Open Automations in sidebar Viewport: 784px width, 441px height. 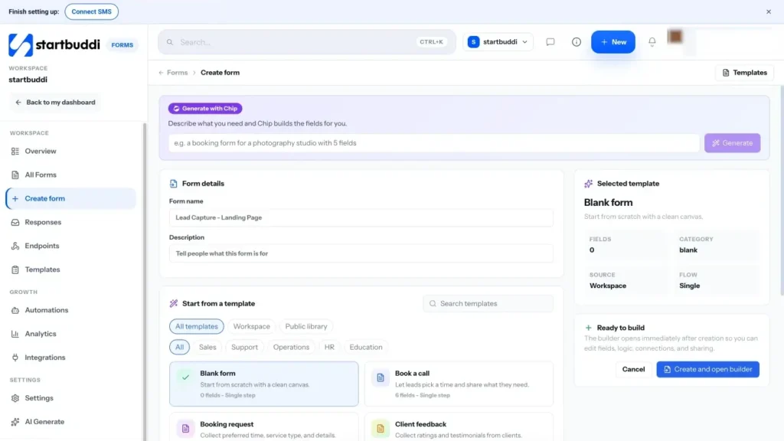pos(70,310)
